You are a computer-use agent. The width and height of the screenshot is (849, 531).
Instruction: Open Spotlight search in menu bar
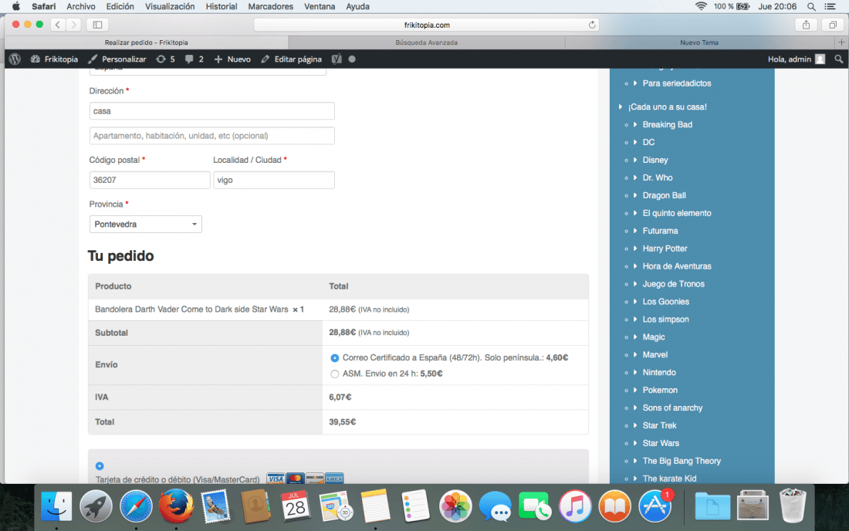811,6
